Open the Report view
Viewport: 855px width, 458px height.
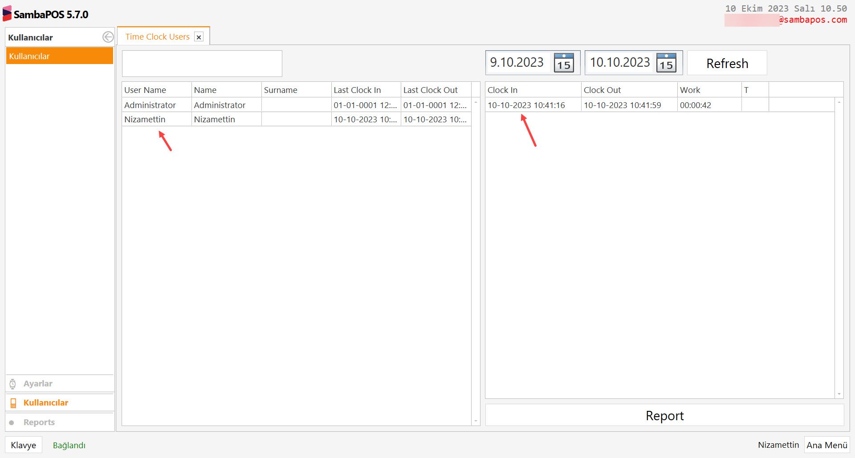tap(664, 415)
